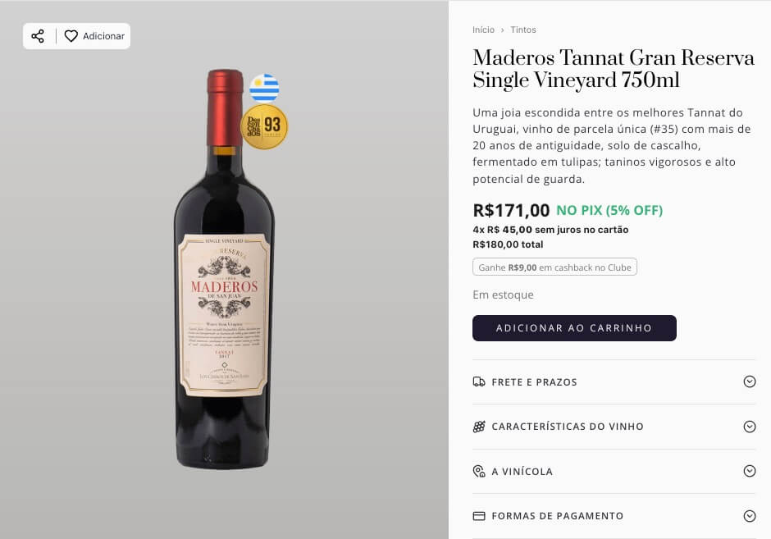Click the Uruguay flag badge
Screen dimensions: 771x539
[x=264, y=88]
